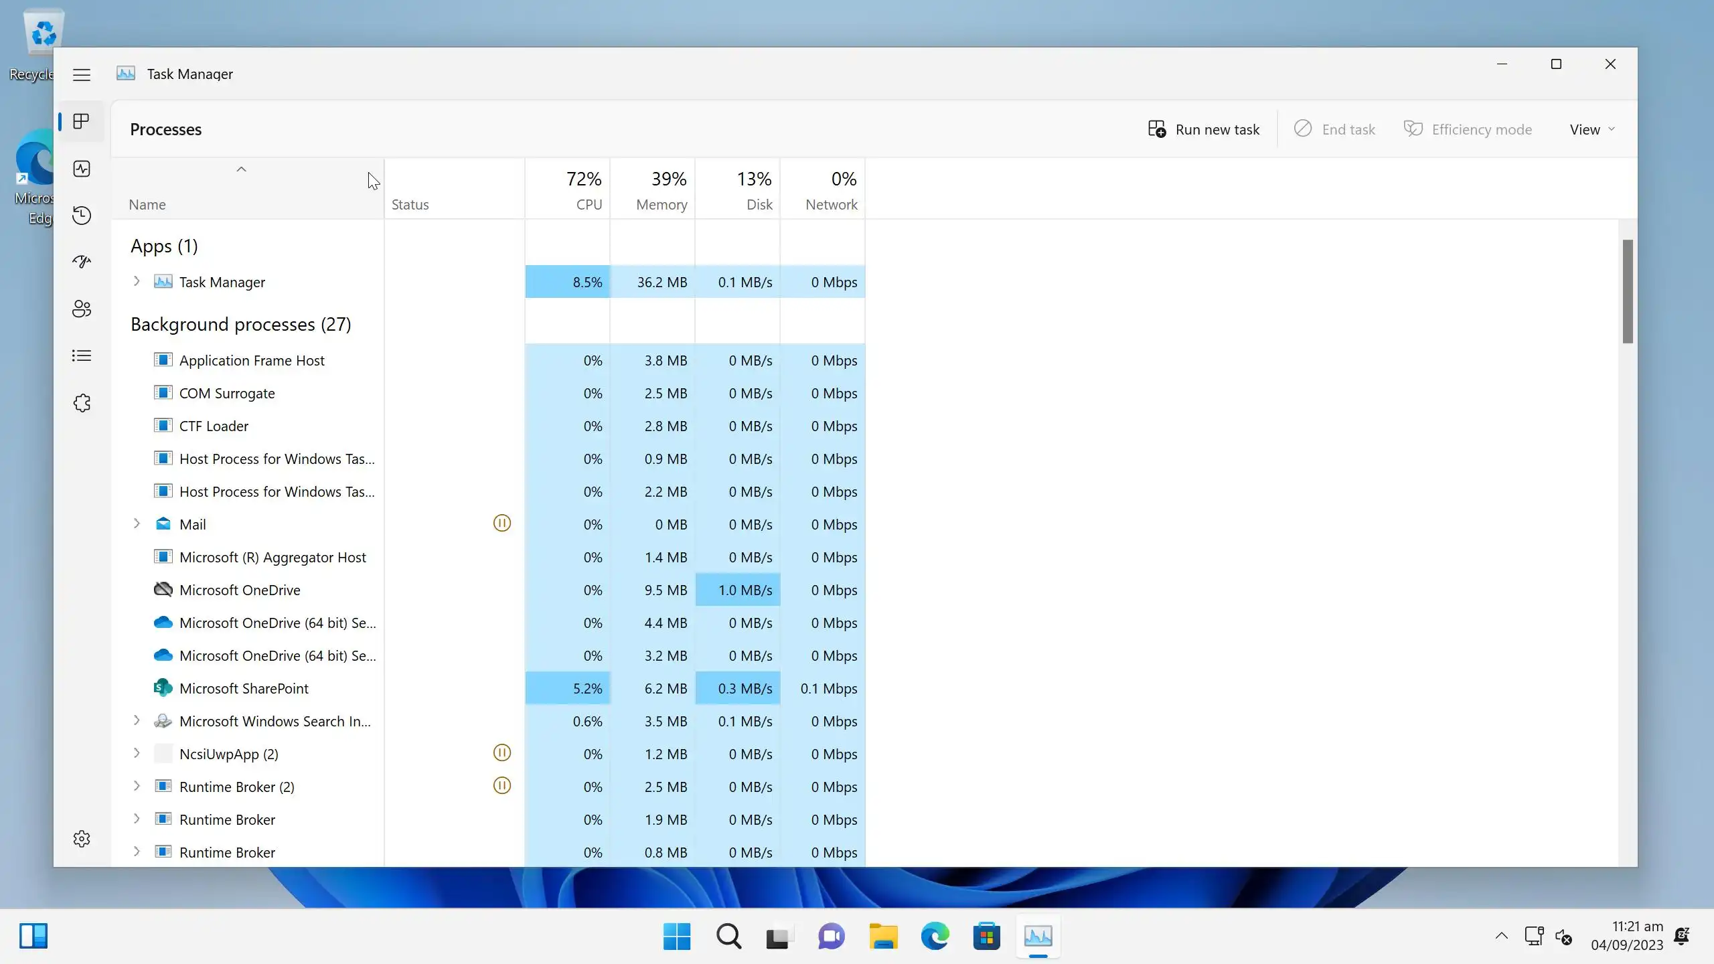
Task: Open Startup apps page icon
Action: [82, 262]
